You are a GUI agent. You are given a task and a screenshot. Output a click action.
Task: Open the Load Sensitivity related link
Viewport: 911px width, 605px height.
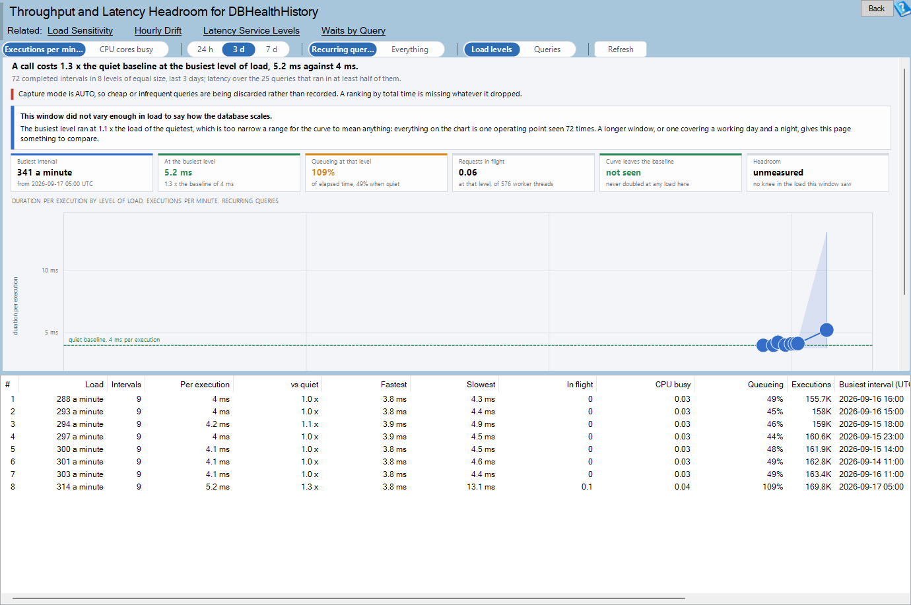[x=80, y=30]
